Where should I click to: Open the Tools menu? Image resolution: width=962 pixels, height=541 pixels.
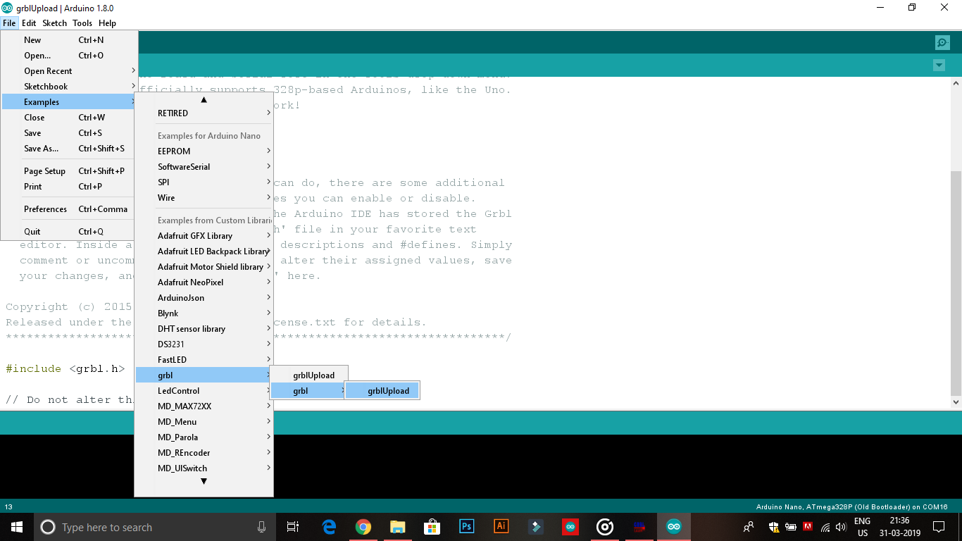(x=82, y=23)
